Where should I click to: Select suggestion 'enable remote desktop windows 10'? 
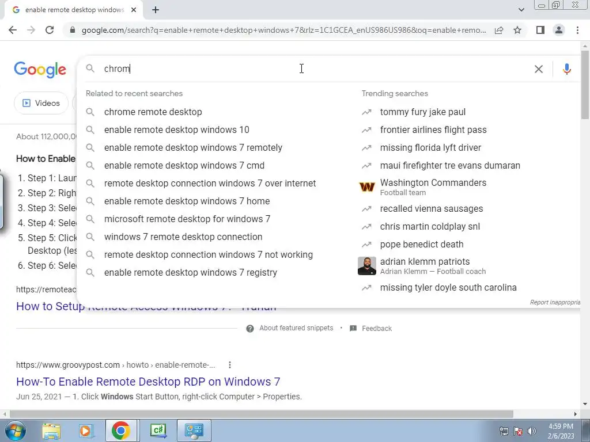[176, 129]
